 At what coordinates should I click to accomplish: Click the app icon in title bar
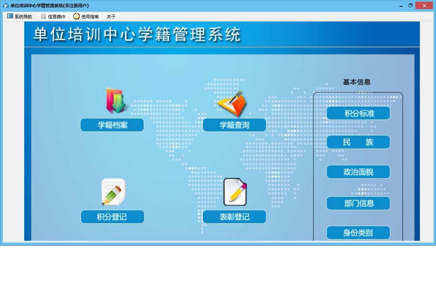[x=6, y=6]
